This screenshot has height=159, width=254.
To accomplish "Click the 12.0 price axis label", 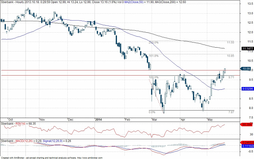I will point(250,32).
